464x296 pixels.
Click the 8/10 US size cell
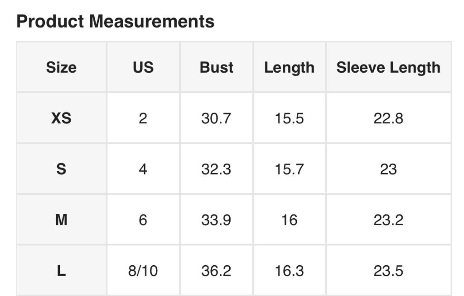click(143, 271)
